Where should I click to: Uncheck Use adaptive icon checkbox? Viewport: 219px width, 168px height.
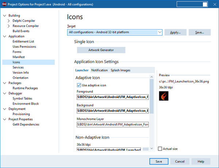pyautogui.click(x=79, y=85)
